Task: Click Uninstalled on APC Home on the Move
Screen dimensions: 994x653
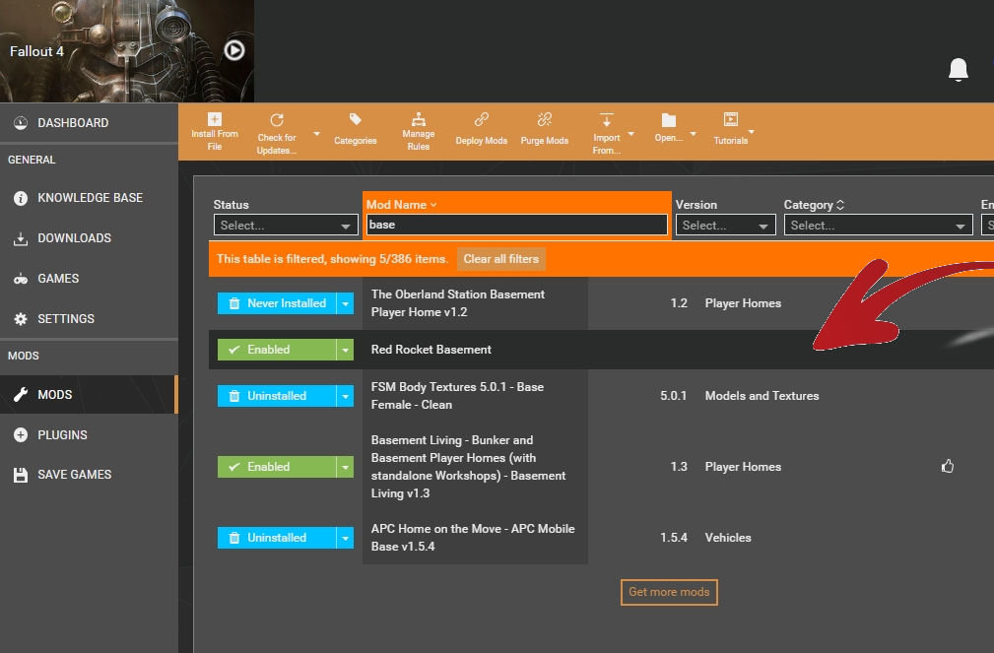Action: (x=277, y=538)
